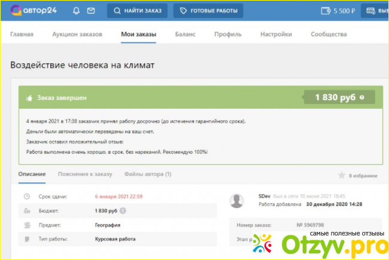Click the withdraw button at top right
Image resolution: width=389 pixels, height=260 pixels.
377,11
